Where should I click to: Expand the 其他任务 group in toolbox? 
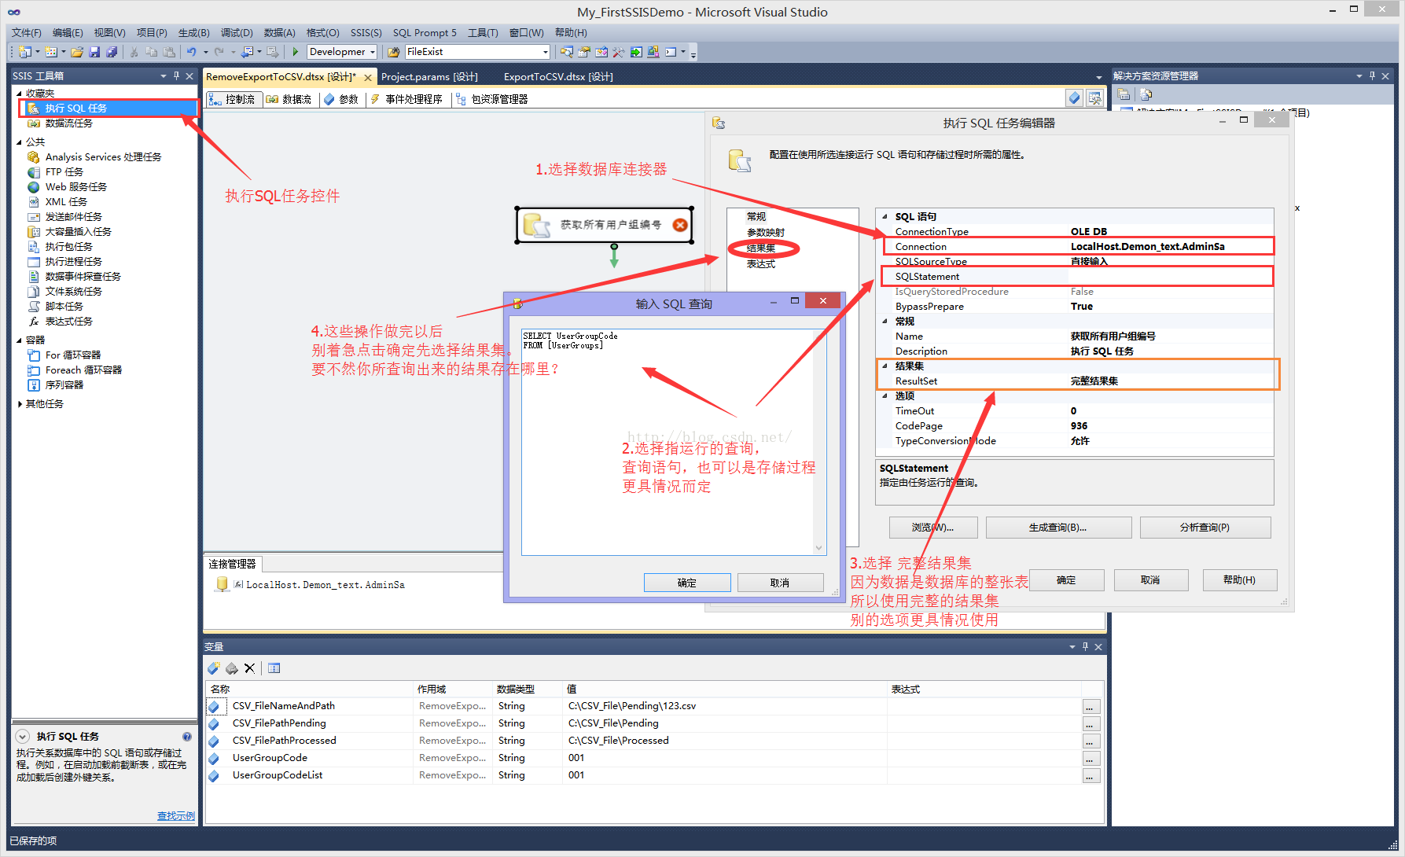pyautogui.click(x=20, y=404)
